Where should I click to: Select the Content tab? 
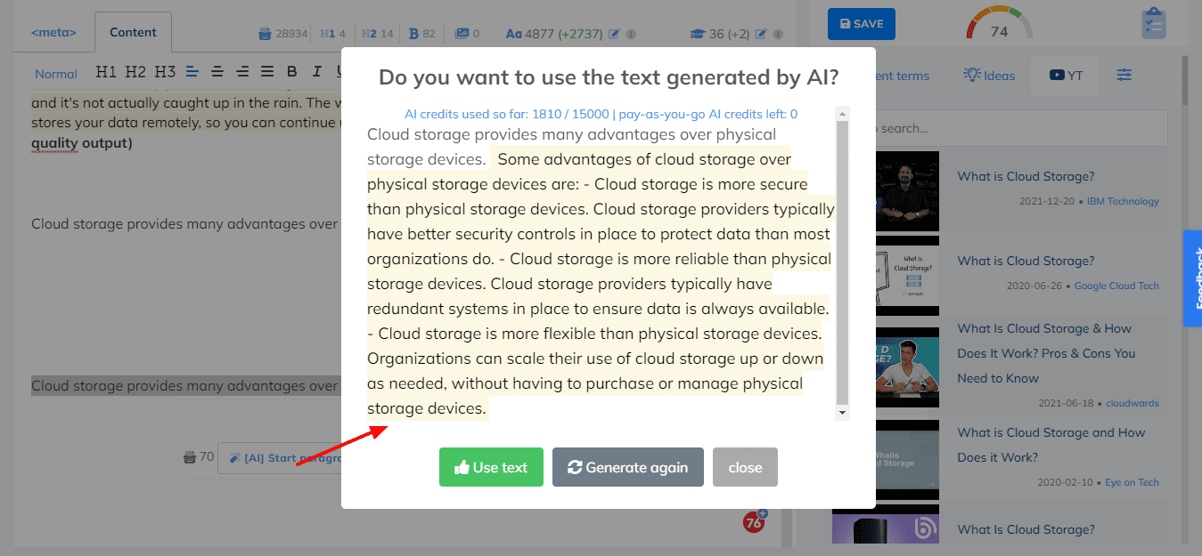pos(133,33)
